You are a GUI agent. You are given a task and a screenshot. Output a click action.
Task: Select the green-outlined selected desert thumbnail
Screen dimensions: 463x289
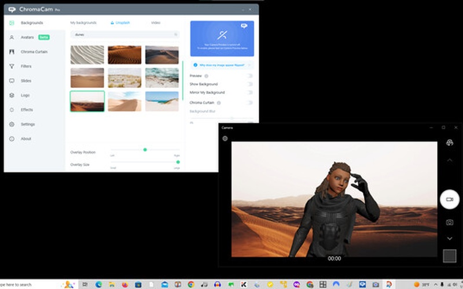point(87,101)
